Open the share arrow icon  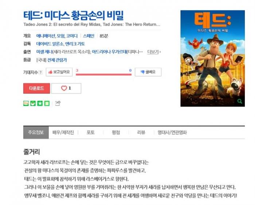[x=58, y=103]
